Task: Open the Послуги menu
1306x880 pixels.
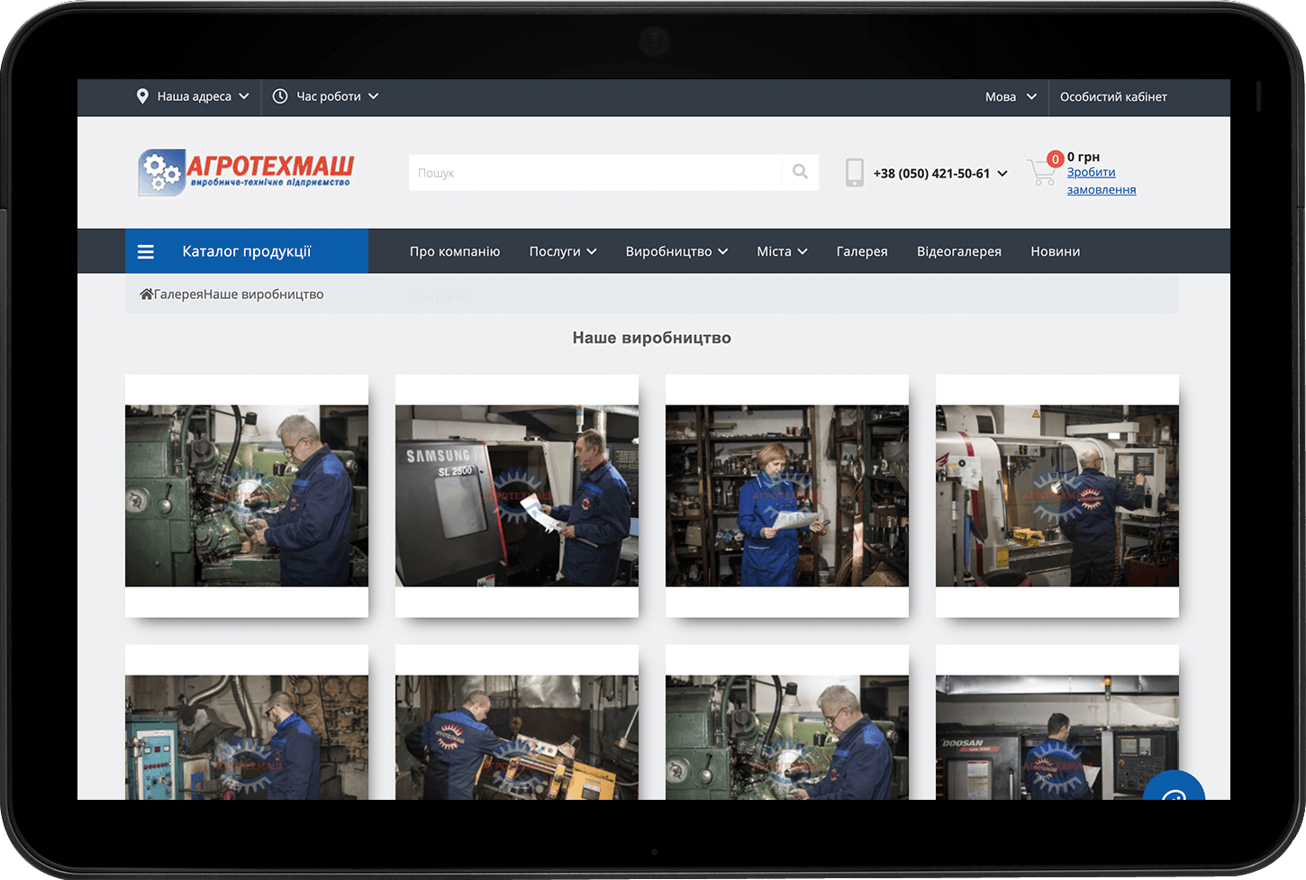Action: [562, 251]
